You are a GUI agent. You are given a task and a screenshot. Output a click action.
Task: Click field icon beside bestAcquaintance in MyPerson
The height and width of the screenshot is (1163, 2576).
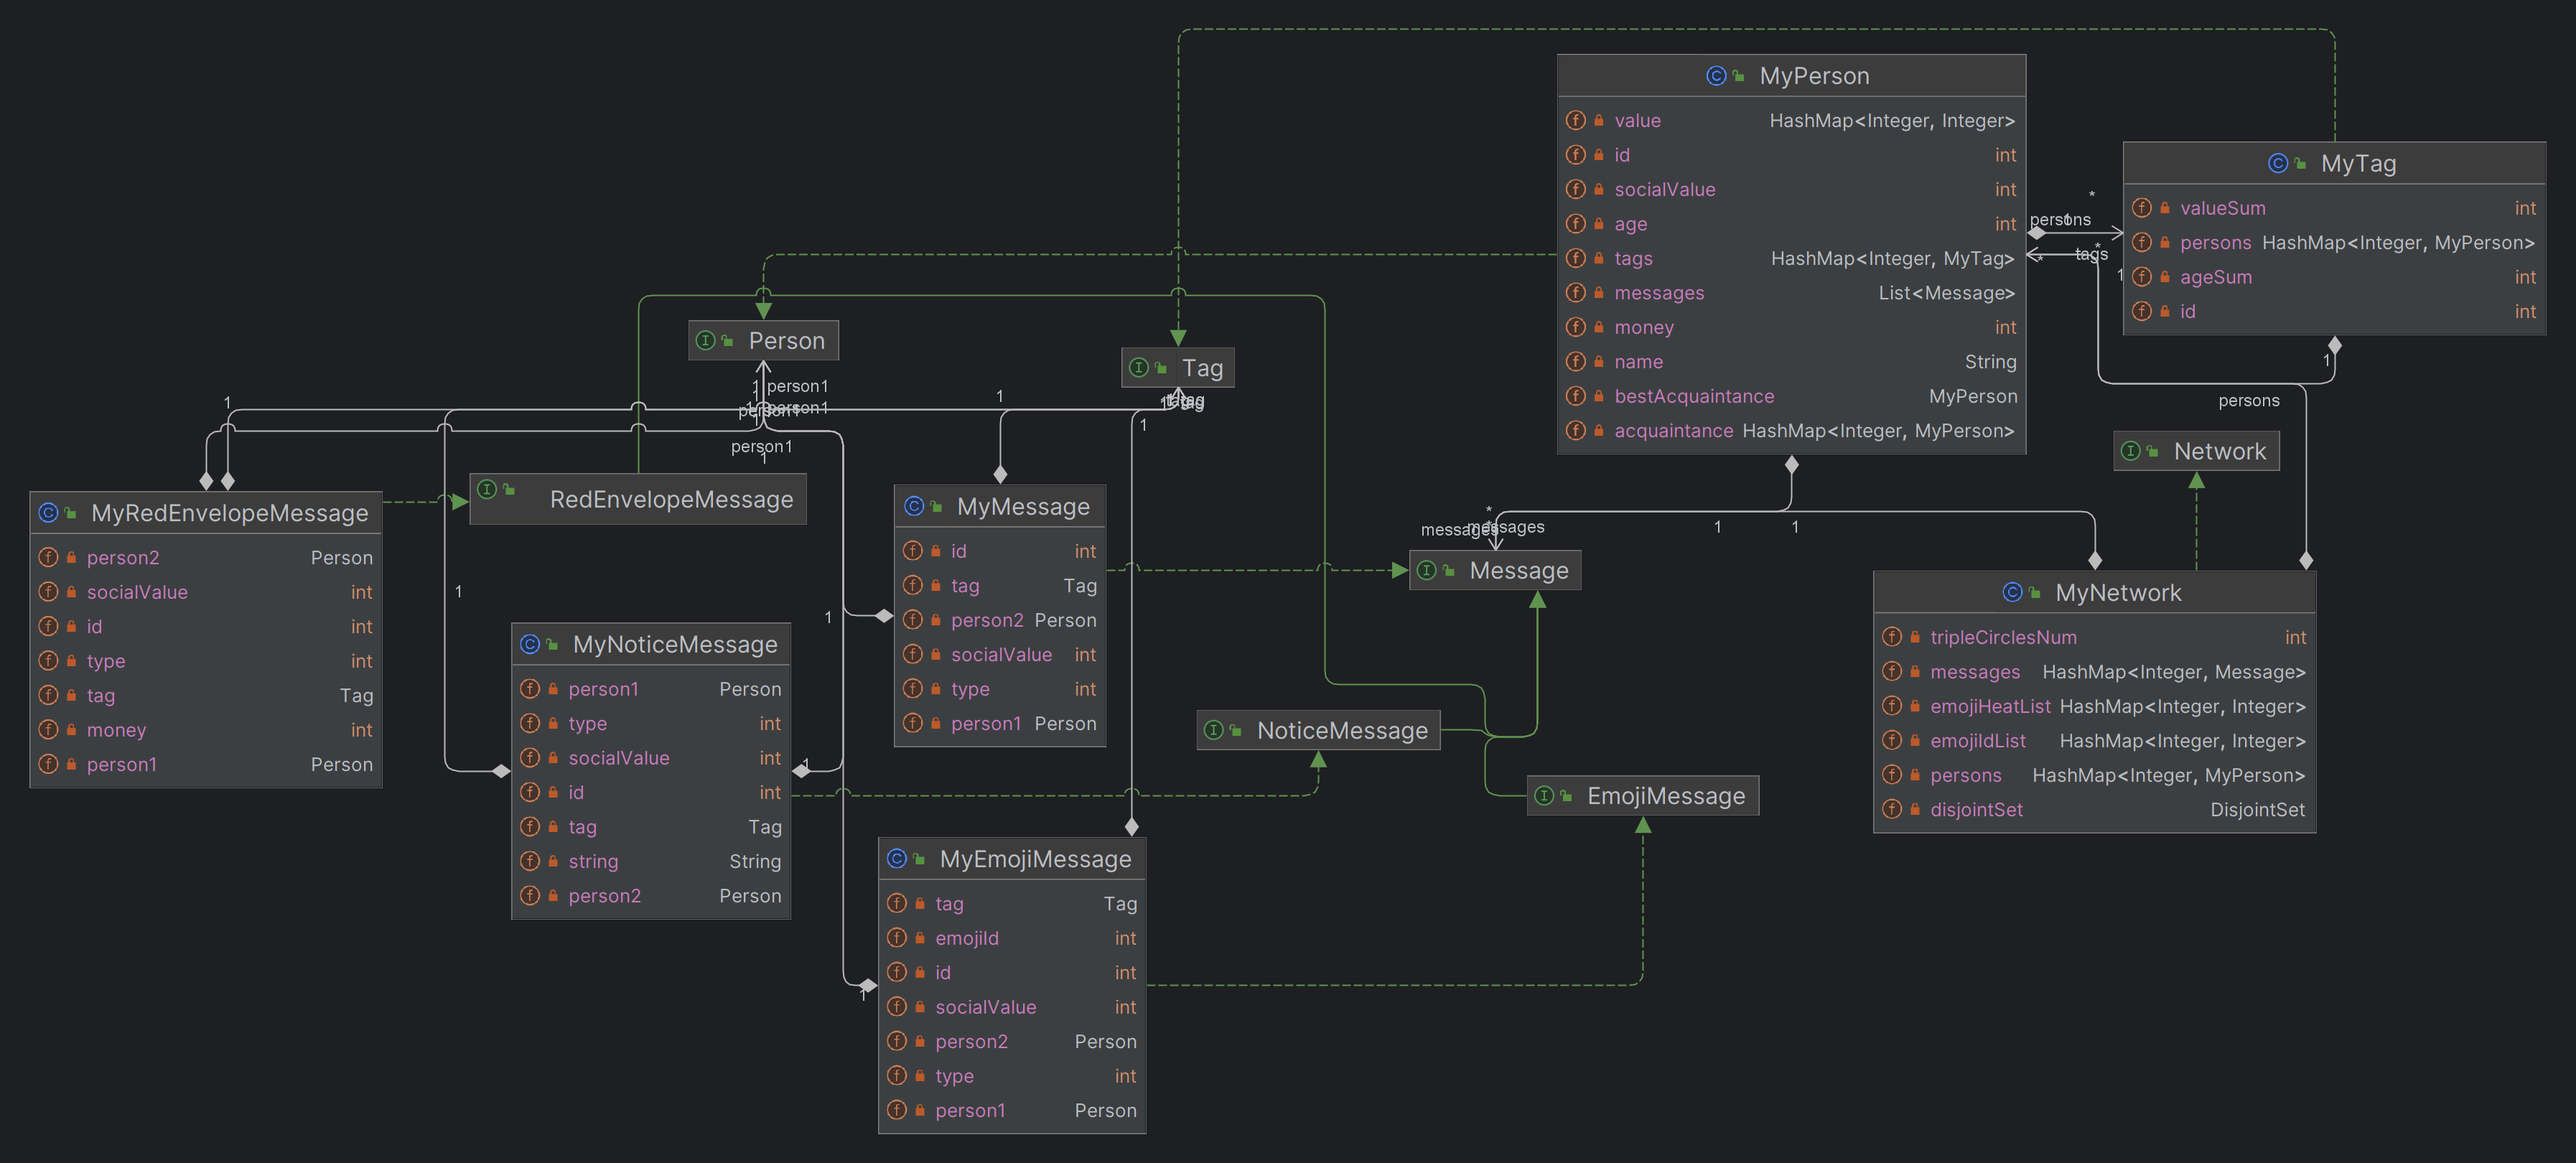coord(1576,396)
